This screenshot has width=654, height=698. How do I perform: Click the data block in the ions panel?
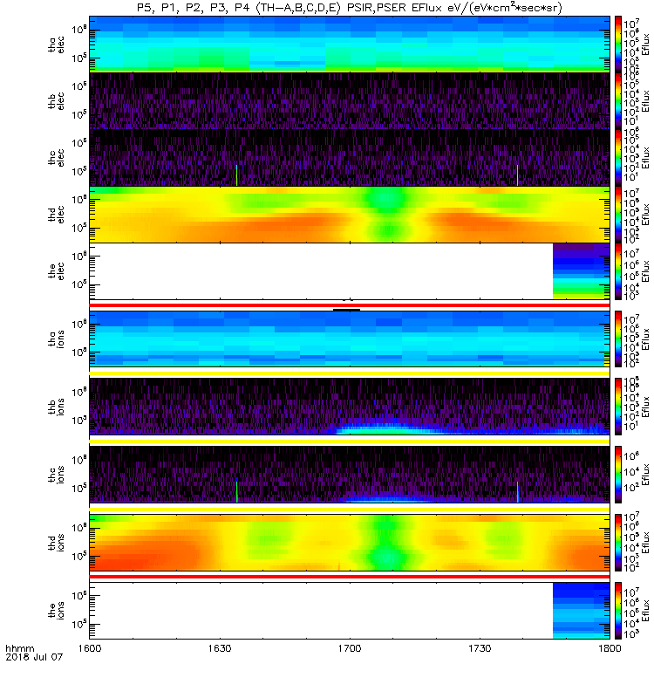click(x=581, y=610)
